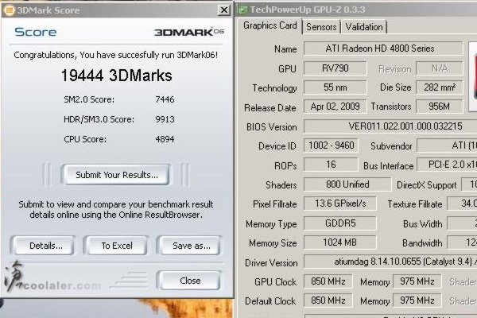Close the 3DMark Score window with X

pos(223,10)
